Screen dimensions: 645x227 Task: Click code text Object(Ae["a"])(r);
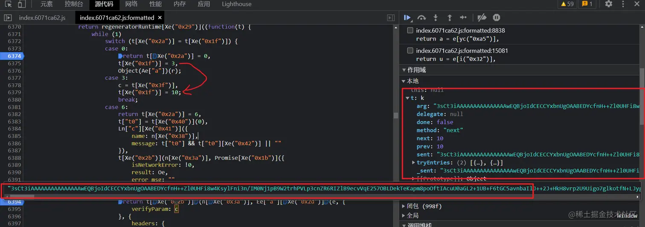coord(150,70)
